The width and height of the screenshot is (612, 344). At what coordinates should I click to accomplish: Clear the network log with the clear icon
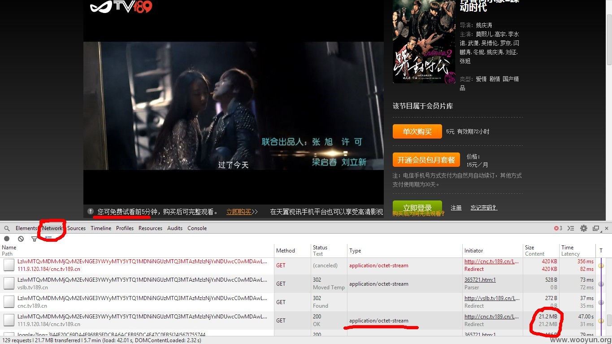21,239
